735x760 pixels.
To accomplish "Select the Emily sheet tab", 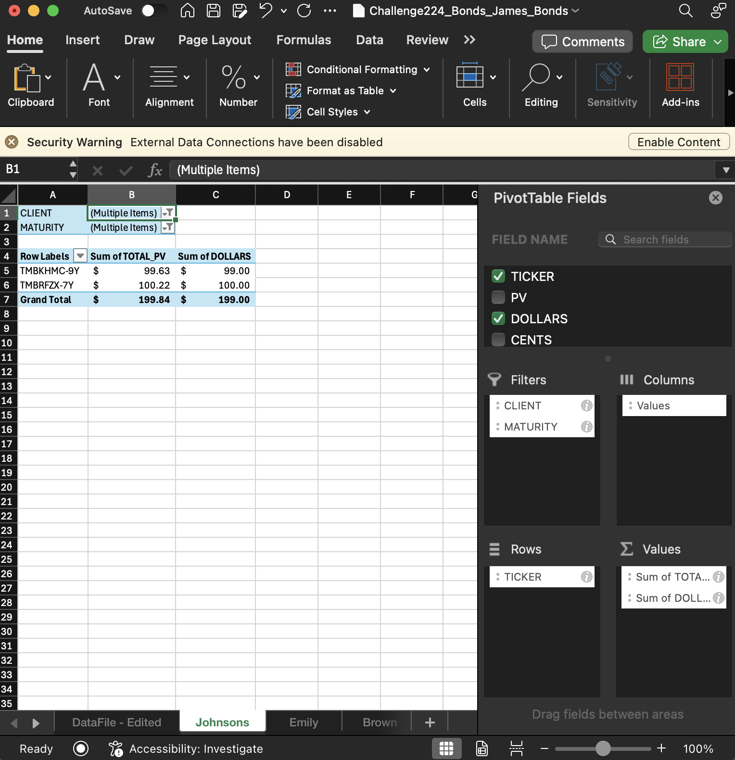I will (304, 722).
